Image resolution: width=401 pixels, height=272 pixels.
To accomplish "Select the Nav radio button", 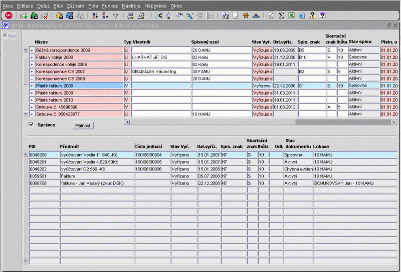I will click(x=5, y=36).
